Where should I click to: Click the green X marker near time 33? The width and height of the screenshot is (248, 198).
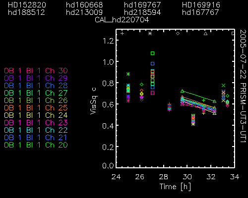click(x=224, y=85)
